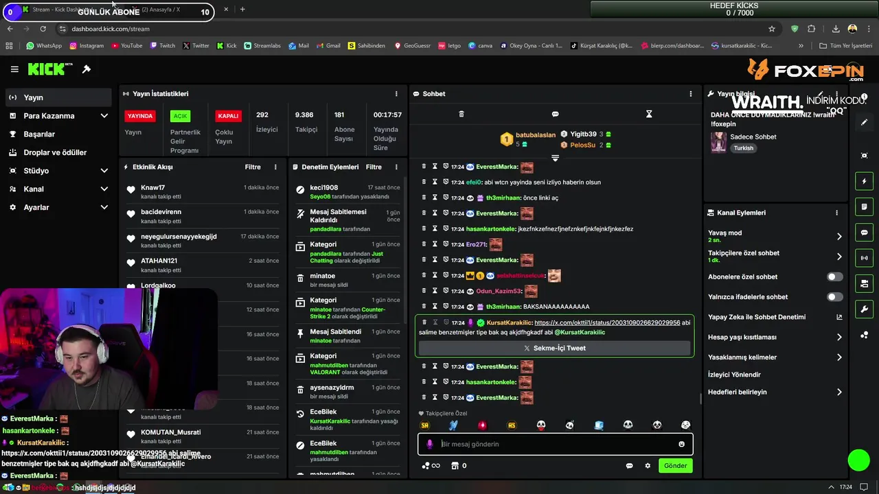Click lightning bolt icon in right toolbar
879x494 pixels.
865,181
